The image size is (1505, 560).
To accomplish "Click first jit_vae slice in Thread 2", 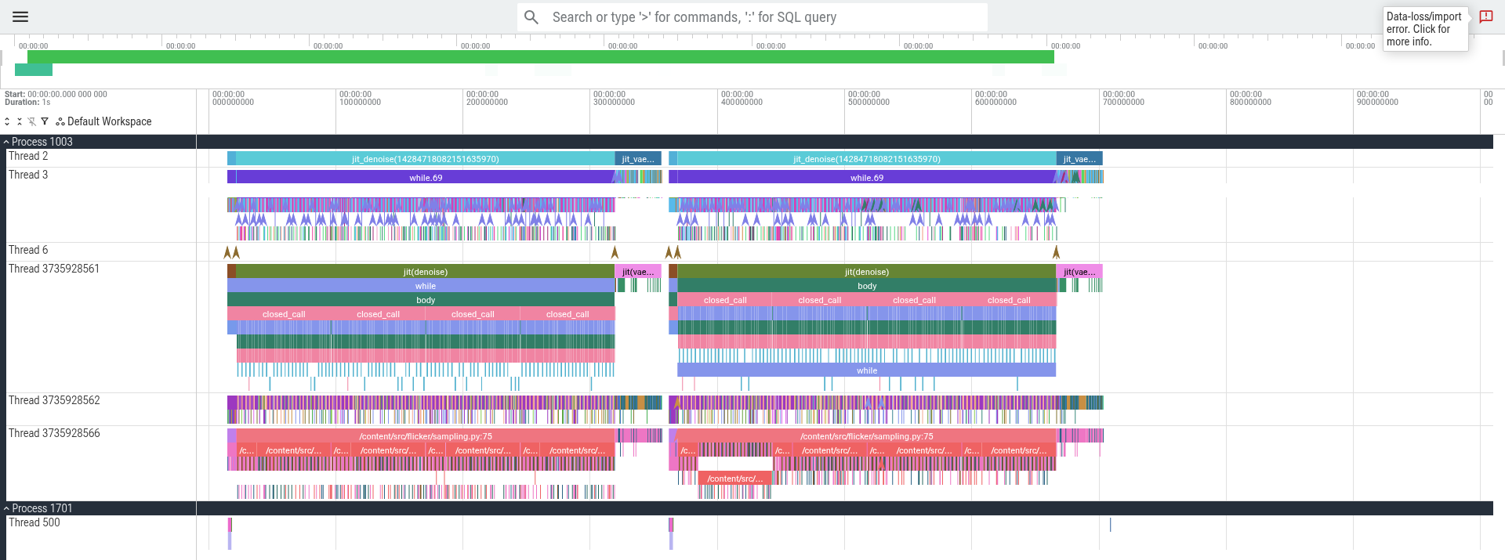I will pyautogui.click(x=638, y=159).
